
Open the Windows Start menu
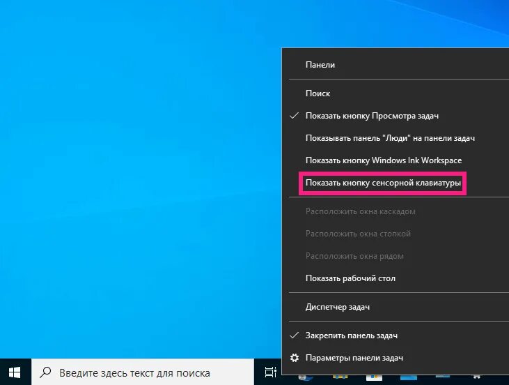coord(15,372)
